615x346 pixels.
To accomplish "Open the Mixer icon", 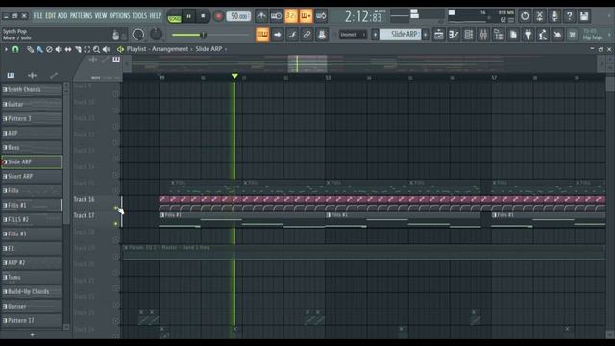I will pyautogui.click(x=483, y=35).
